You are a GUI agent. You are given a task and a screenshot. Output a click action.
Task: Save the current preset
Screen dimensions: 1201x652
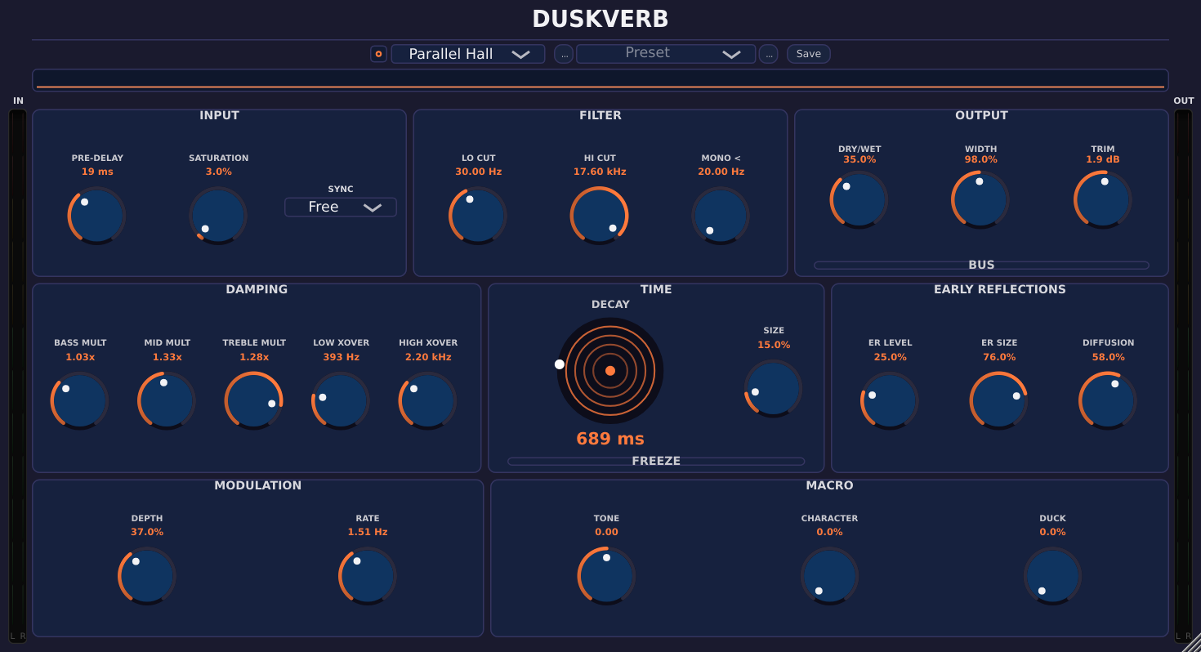pyautogui.click(x=809, y=54)
